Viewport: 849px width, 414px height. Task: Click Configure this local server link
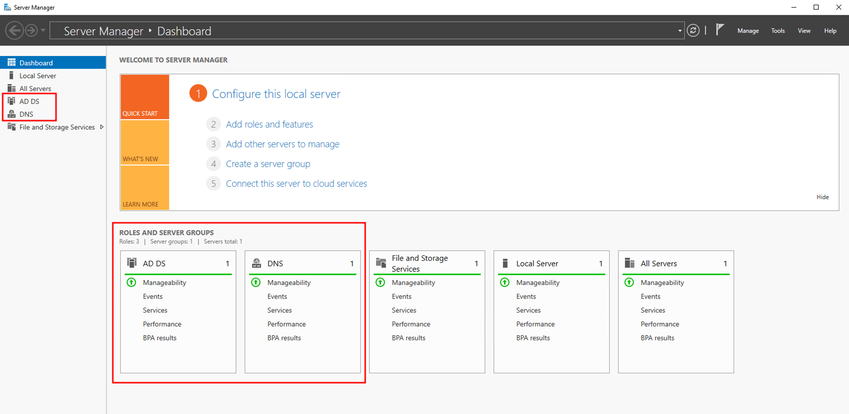coord(276,94)
